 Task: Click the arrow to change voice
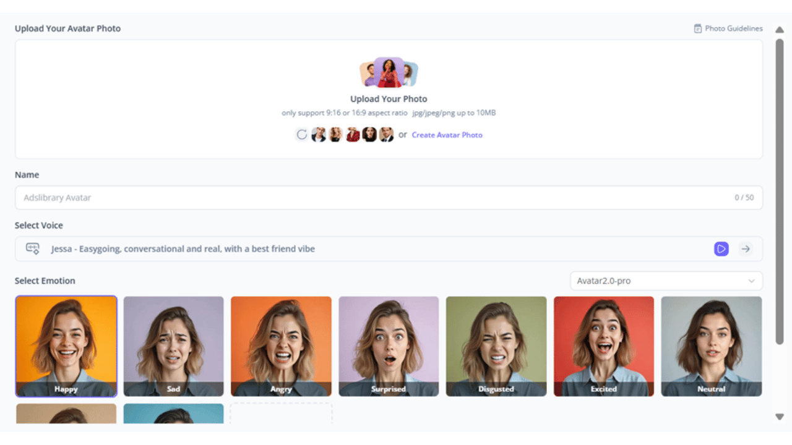(746, 248)
